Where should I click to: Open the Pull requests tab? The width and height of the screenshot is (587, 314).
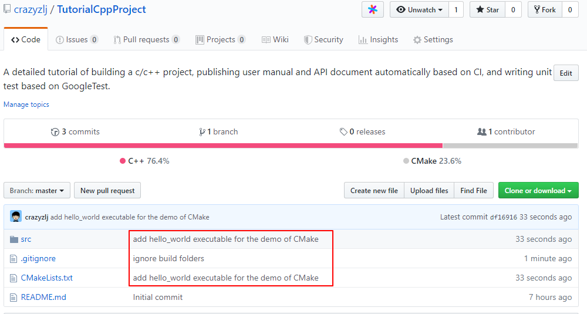coord(147,39)
